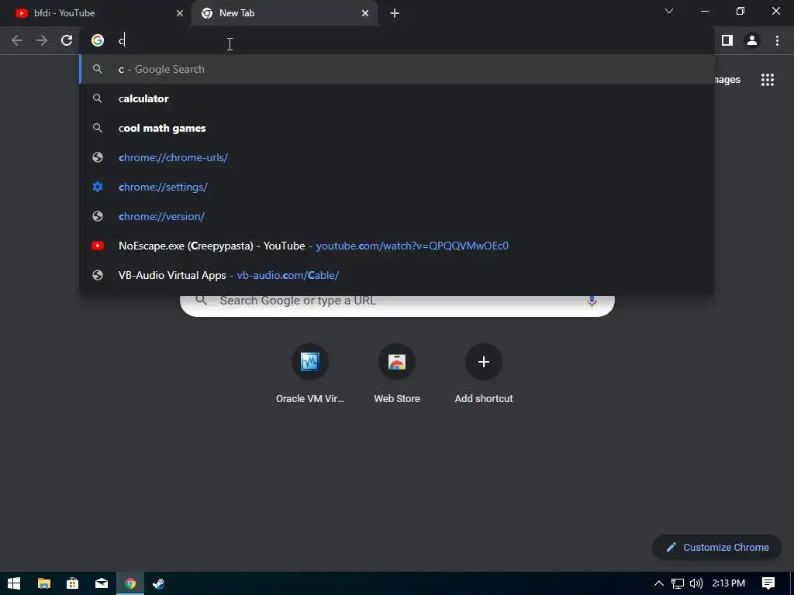Click the volume speaker tray icon
The height and width of the screenshot is (595, 794).
point(696,583)
